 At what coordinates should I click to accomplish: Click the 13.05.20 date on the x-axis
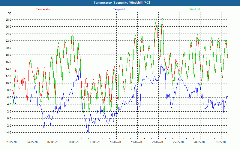pos(95,142)
